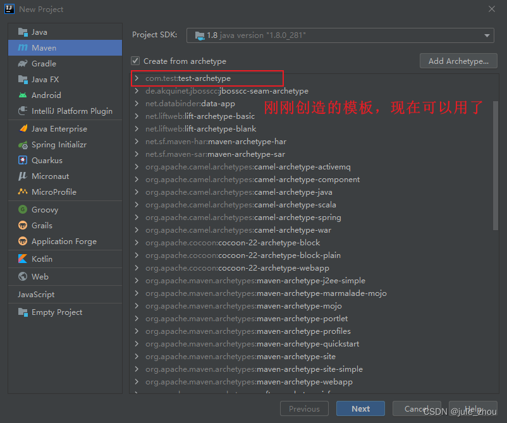Select the Java Enterprise icon
The height and width of the screenshot is (423, 507).
tap(23, 129)
